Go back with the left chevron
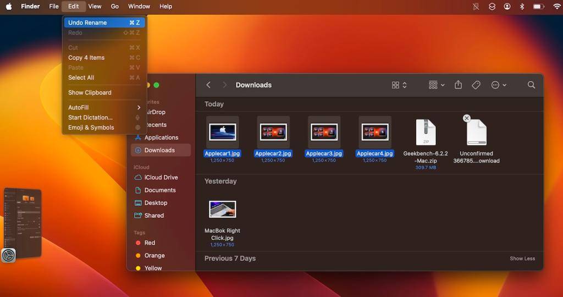 point(208,85)
